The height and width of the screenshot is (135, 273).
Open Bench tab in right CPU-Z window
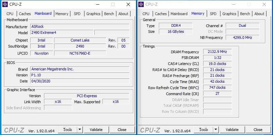click(x=245, y=14)
